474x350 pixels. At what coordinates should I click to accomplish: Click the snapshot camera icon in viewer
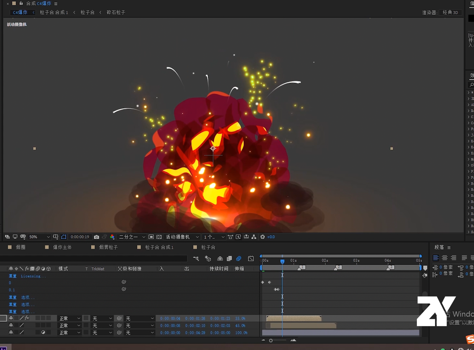tap(96, 237)
